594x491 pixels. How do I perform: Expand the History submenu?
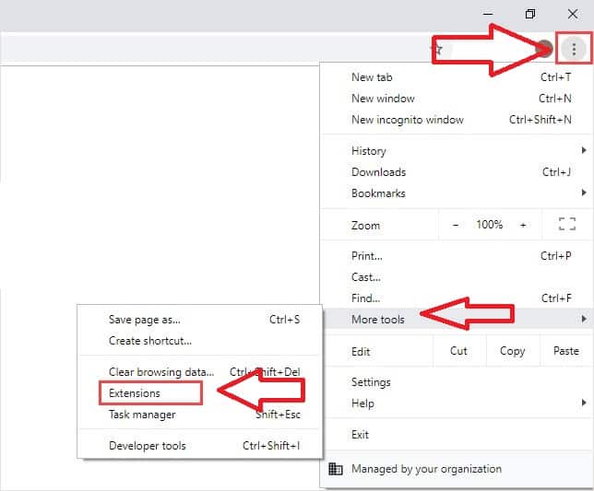[x=369, y=151]
